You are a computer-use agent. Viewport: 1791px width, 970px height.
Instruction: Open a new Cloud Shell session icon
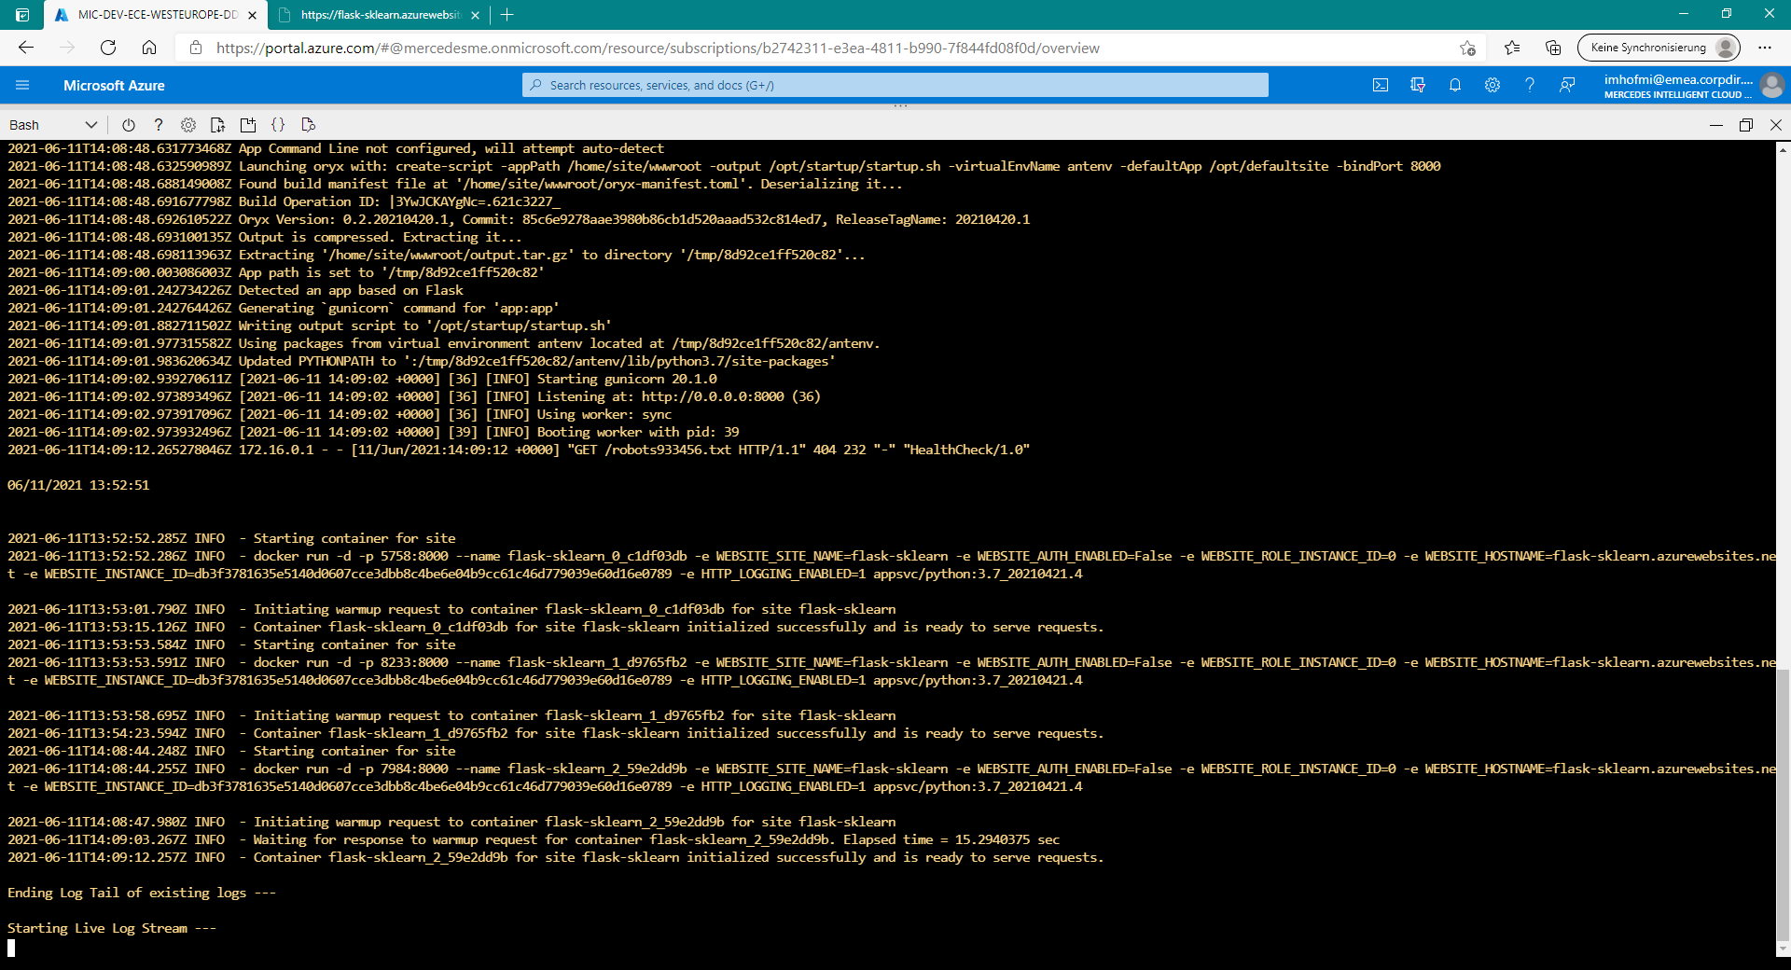point(248,125)
